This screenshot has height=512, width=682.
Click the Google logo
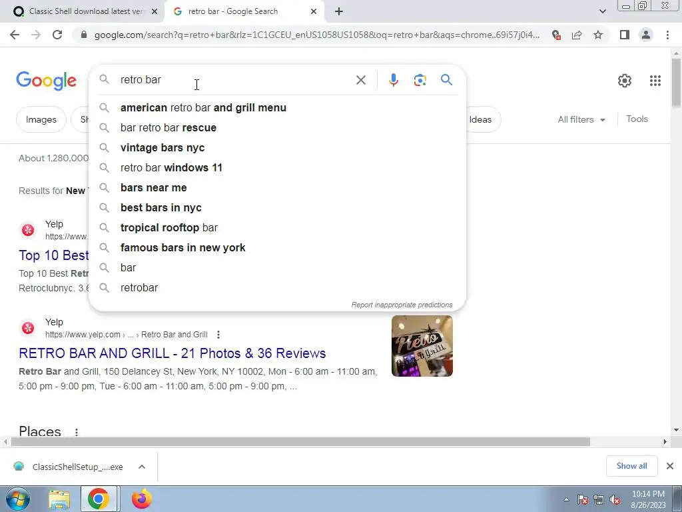point(46,81)
